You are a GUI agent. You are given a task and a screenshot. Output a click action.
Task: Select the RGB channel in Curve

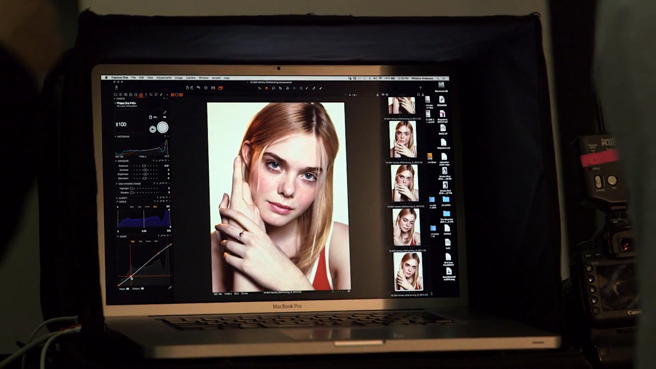click(133, 241)
